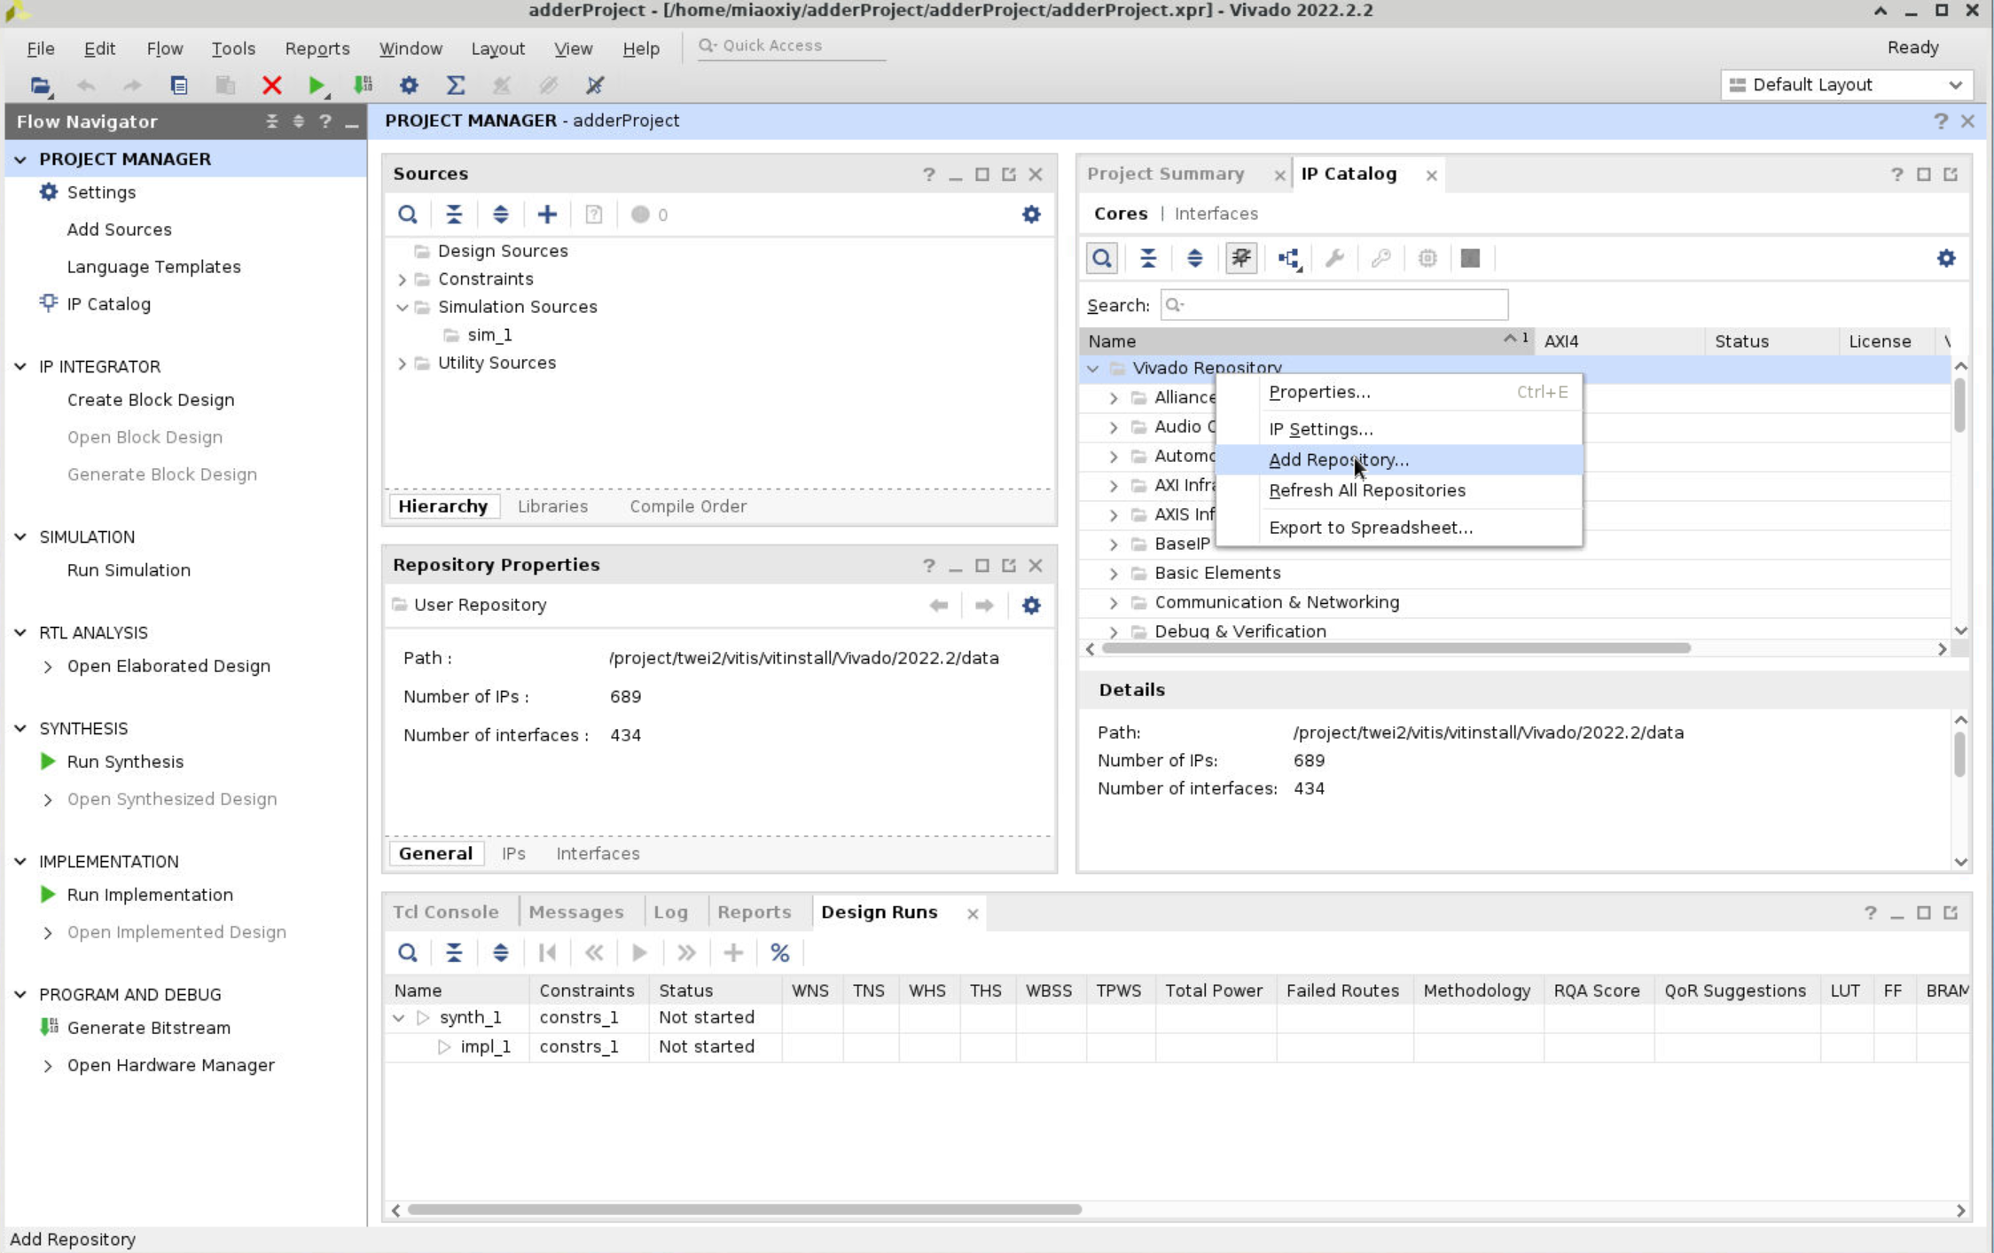Click the Generate Bitstream toolbar icon
The height and width of the screenshot is (1253, 1994).
pos(364,86)
